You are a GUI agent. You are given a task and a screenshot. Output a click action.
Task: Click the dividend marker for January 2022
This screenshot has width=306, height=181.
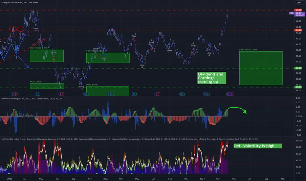point(13,94)
